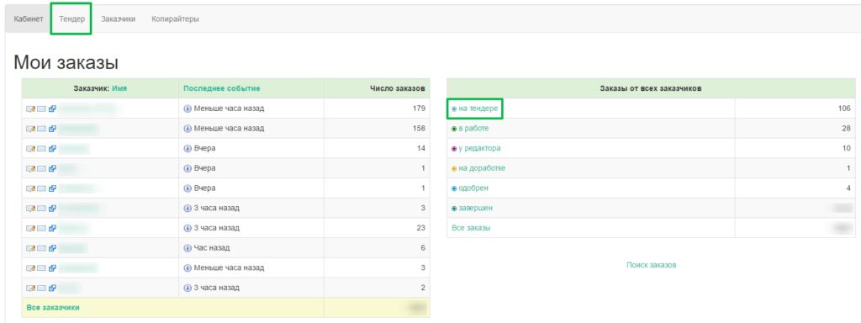Click the 'Час назад' event text
This screenshot has height=323, width=861.
tap(212, 248)
